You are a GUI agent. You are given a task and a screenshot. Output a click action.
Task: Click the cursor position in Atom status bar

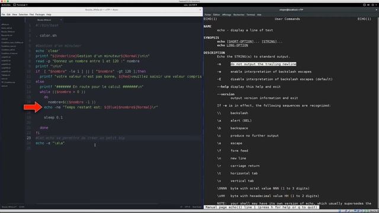click(22, 207)
